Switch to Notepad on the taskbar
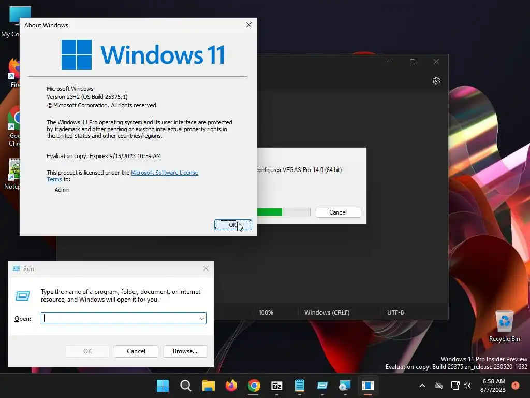 pos(300,386)
